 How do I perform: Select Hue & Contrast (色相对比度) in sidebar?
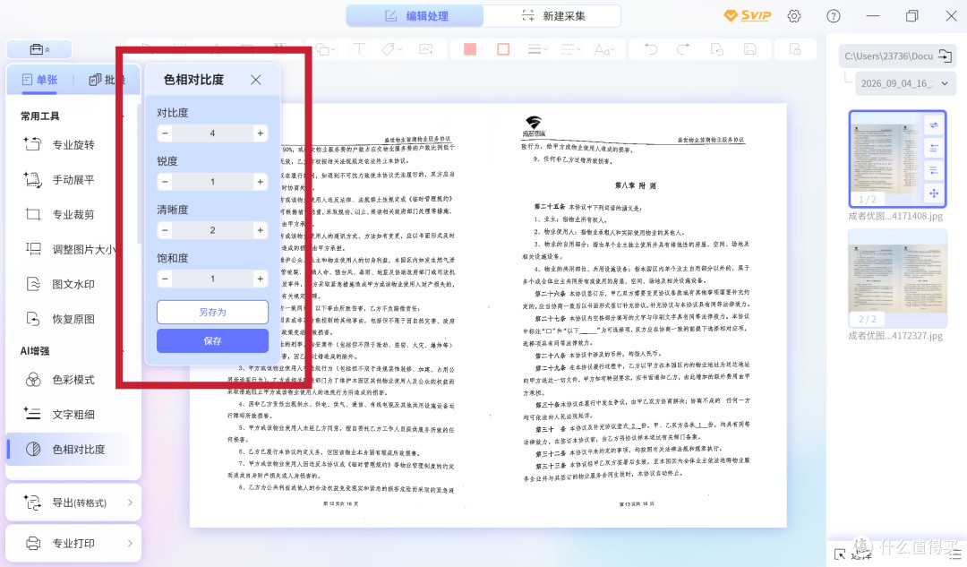68,449
